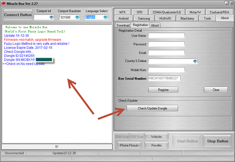The height and width of the screenshot is (162, 235).
Task: Switch to the Download sub-tab
Action: coord(123,25)
